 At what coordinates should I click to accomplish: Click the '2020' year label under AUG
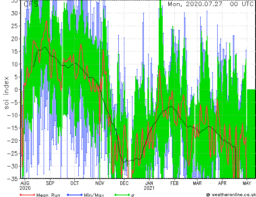25,188
